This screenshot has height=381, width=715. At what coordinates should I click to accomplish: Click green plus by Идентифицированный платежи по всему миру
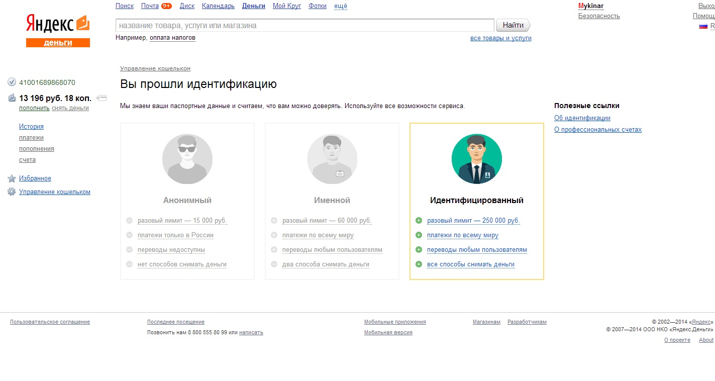[x=419, y=235]
